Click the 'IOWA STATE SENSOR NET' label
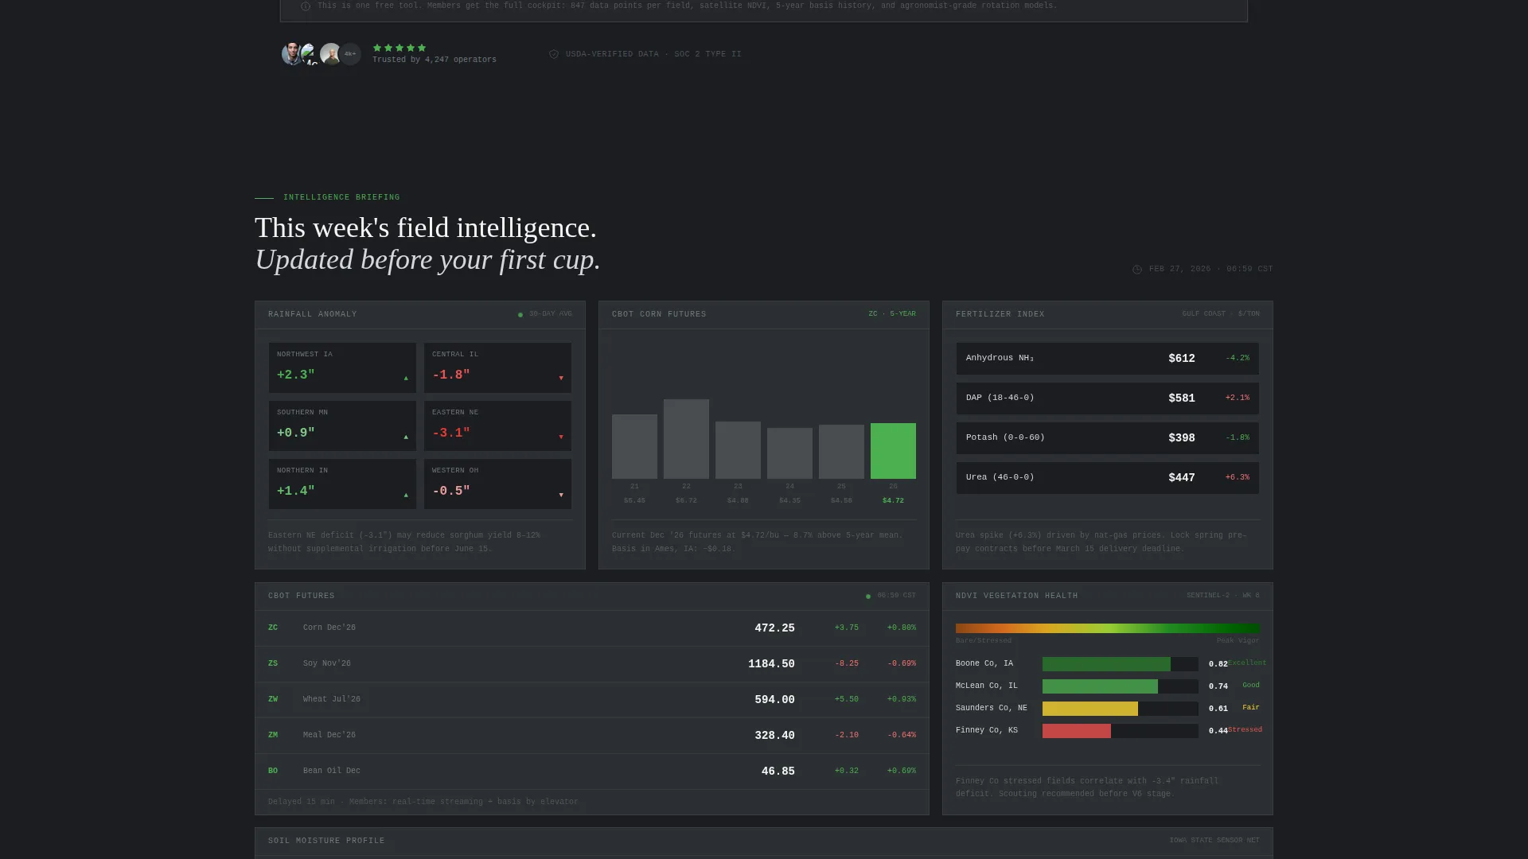Viewport: 1528px width, 859px height. (1214, 841)
